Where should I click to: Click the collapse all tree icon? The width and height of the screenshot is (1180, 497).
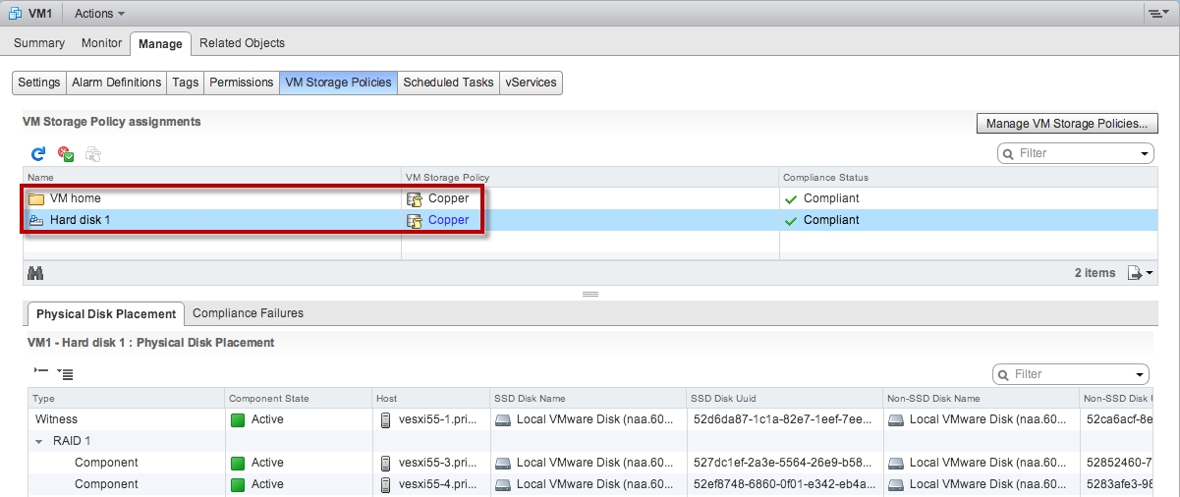(x=40, y=371)
